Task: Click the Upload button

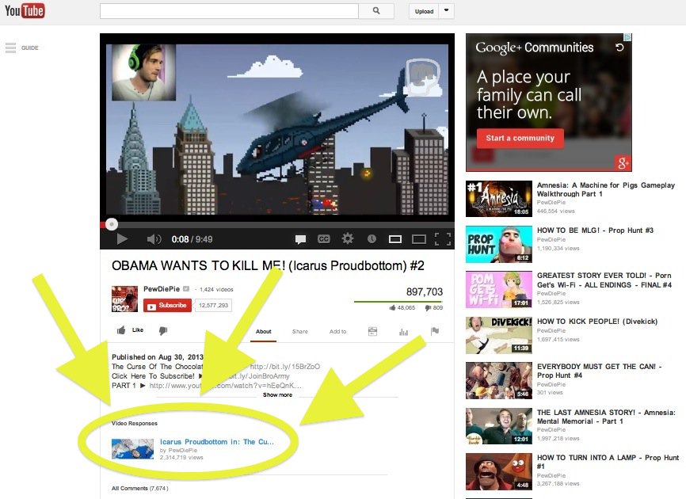Action: pyautogui.click(x=424, y=11)
